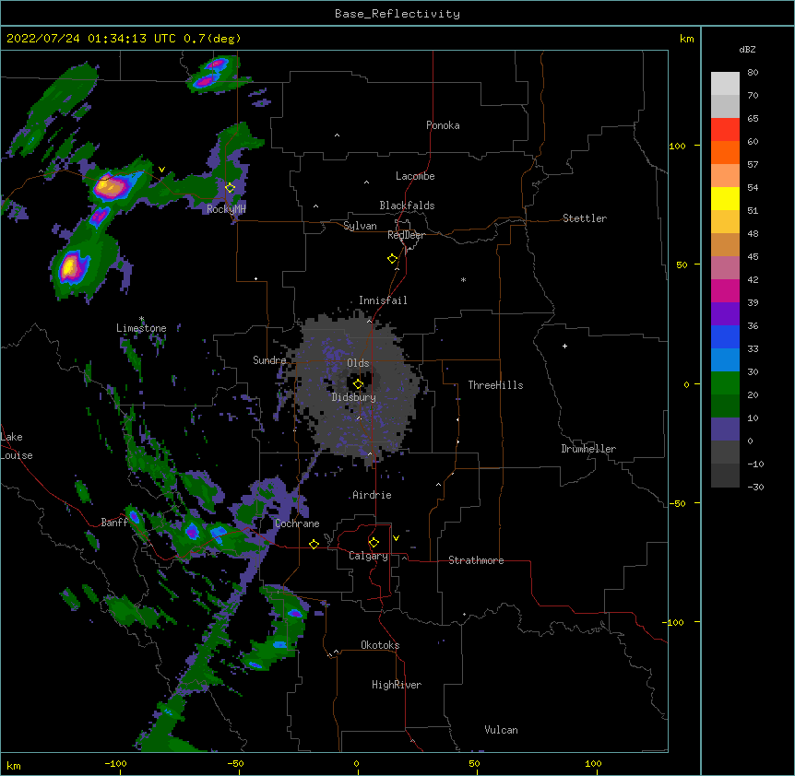
Task: Pick the magenta 39-42 dBZ legend swatch
Action: (x=725, y=290)
